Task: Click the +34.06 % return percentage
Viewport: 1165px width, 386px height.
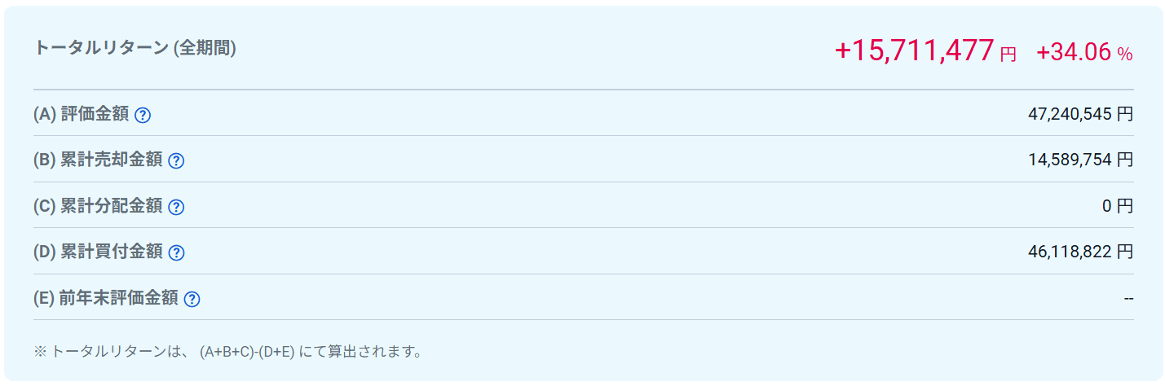Action: [x=1084, y=52]
